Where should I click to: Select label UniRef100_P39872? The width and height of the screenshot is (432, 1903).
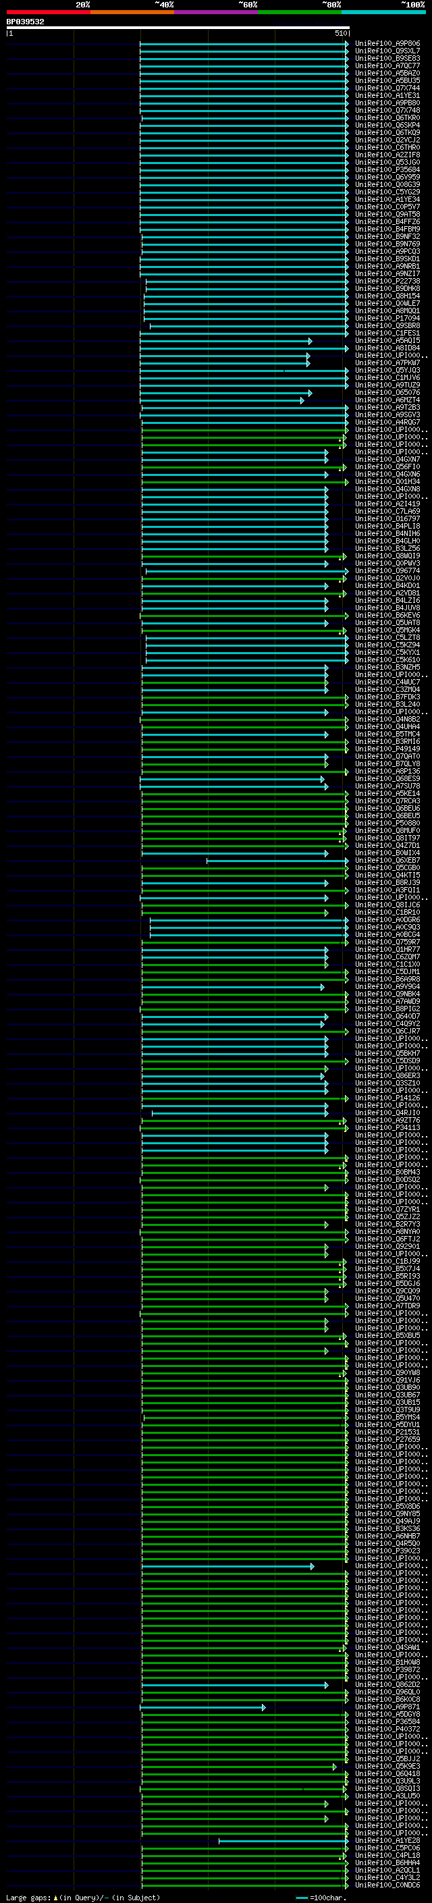387,1670
